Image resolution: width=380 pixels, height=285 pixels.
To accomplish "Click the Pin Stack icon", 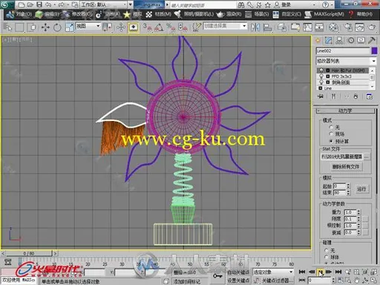I will coord(321,96).
